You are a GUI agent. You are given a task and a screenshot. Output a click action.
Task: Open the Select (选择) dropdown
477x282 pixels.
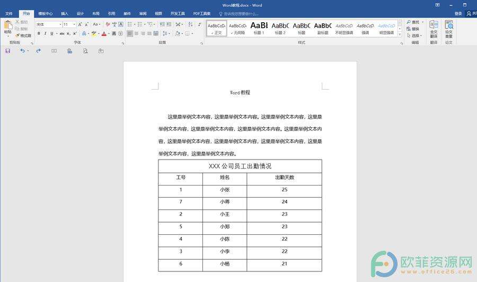click(x=414, y=36)
